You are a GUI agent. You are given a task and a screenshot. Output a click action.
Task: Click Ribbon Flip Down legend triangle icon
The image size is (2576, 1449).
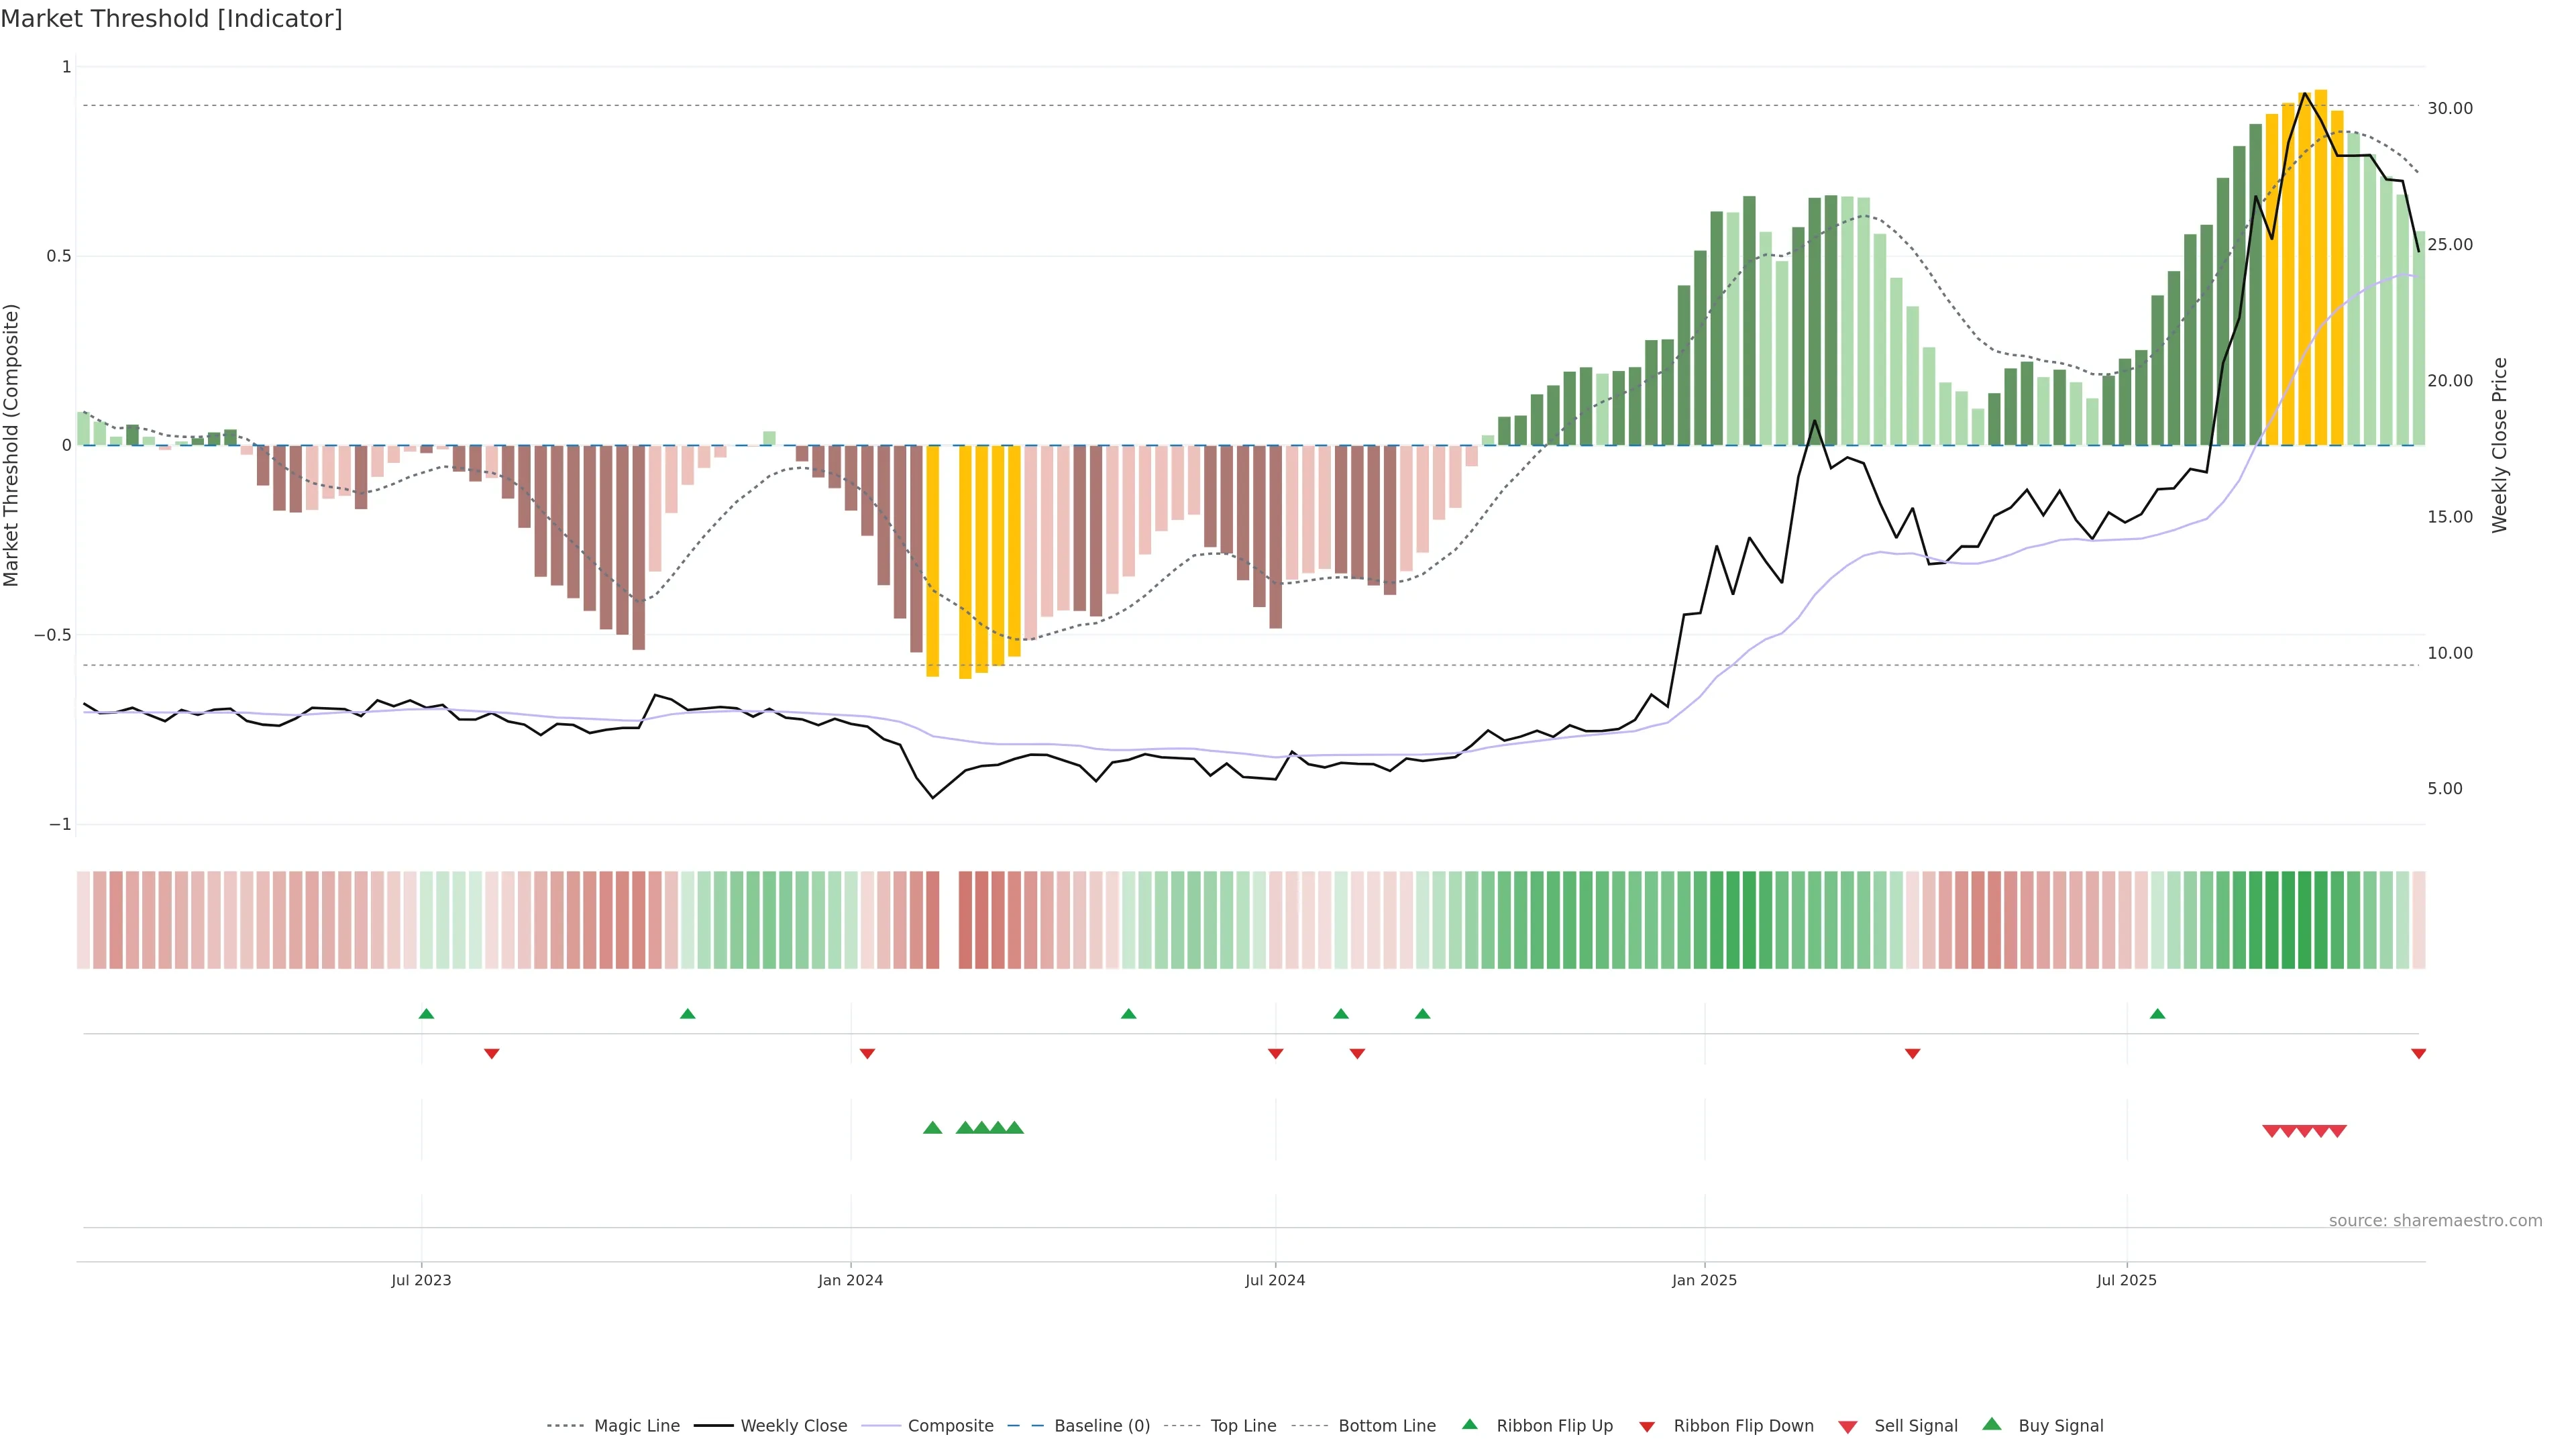1647,1427
